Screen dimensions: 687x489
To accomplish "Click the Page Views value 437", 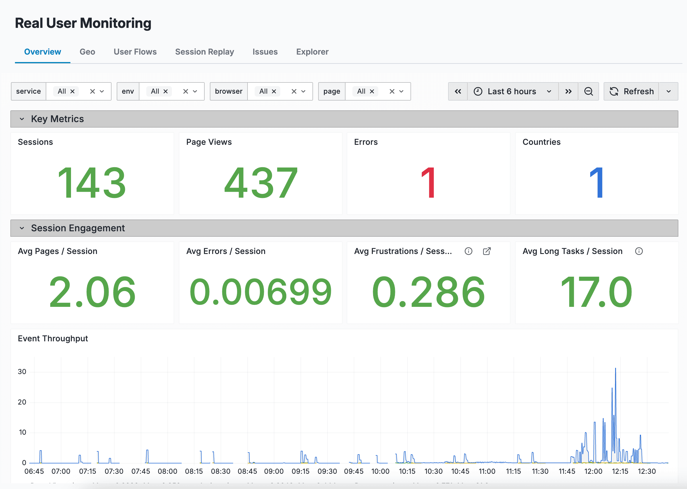I will pos(261,183).
